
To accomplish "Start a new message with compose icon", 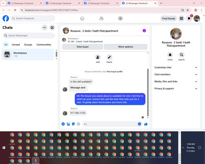I will coord(52,27).
